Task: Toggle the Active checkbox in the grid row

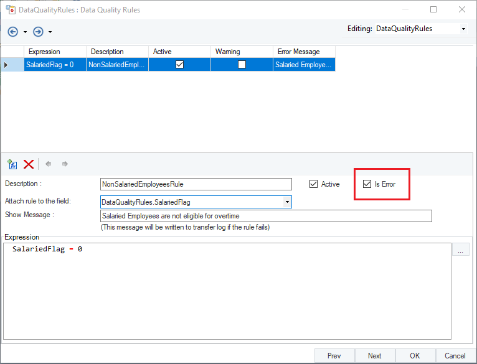Action: (x=179, y=64)
